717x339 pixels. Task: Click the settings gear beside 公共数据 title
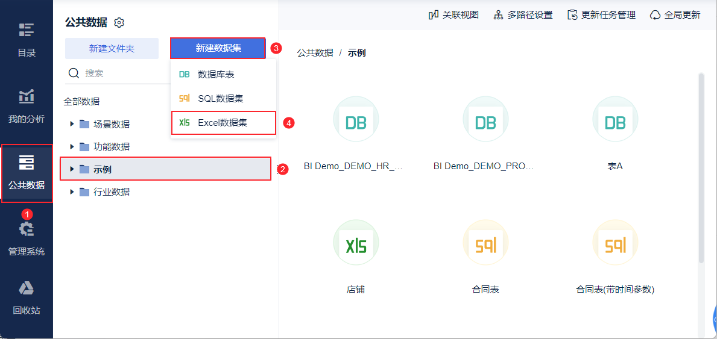pos(119,23)
